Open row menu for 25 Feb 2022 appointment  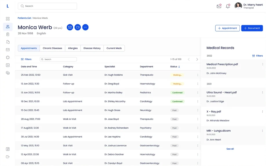pos(198,75)
